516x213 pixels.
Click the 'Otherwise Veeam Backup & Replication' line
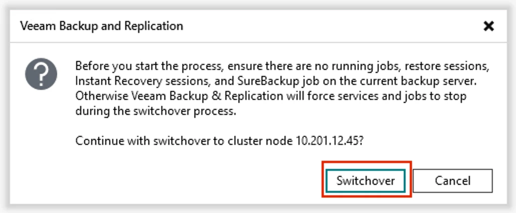(x=271, y=96)
